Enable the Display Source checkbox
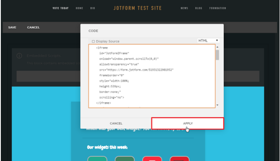The height and width of the screenshot is (161, 280). click(93, 41)
